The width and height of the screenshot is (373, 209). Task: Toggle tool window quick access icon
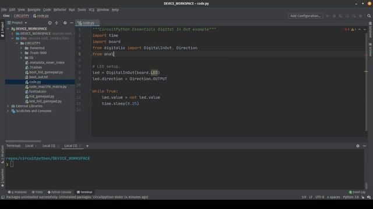point(3,197)
